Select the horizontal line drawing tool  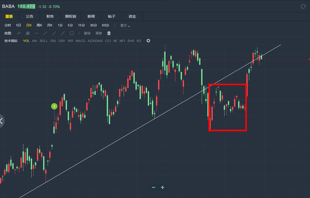tap(36, 33)
